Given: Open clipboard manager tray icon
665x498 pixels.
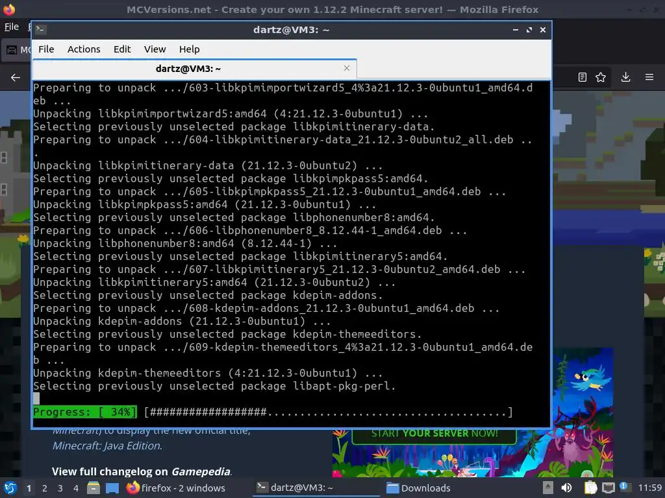Looking at the screenshot, I should point(590,488).
